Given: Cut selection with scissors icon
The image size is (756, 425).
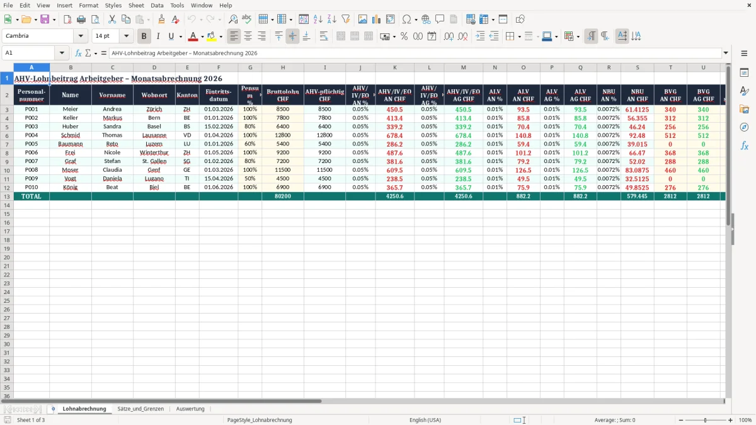Looking at the screenshot, I should 112,20.
